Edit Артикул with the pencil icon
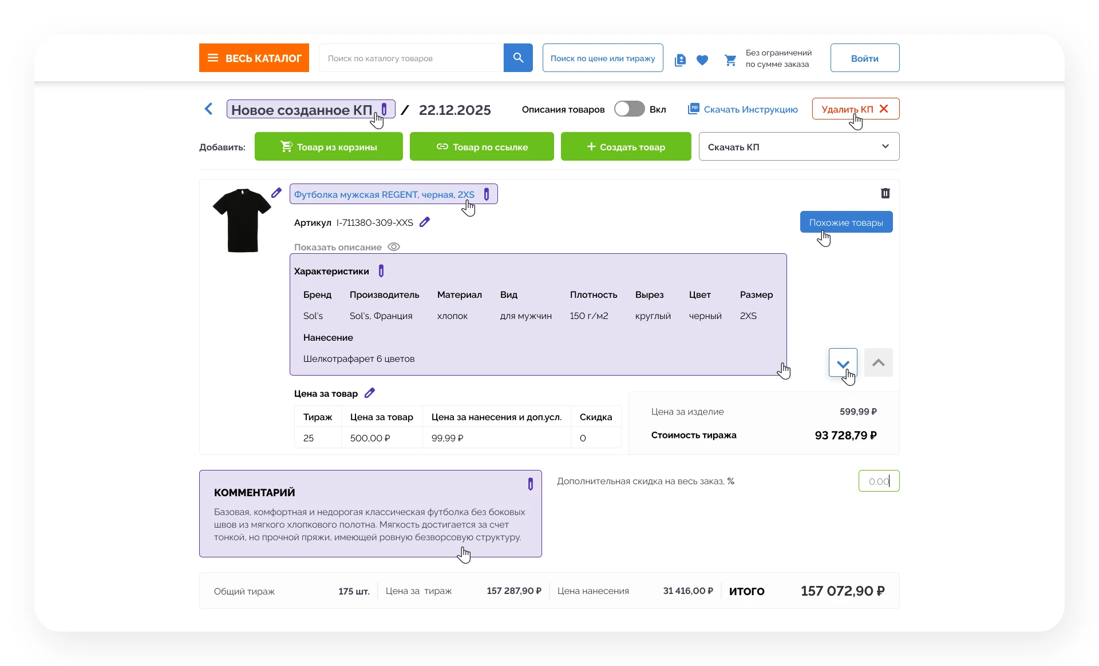Viewport: 1099px width, 666px height. 425,222
